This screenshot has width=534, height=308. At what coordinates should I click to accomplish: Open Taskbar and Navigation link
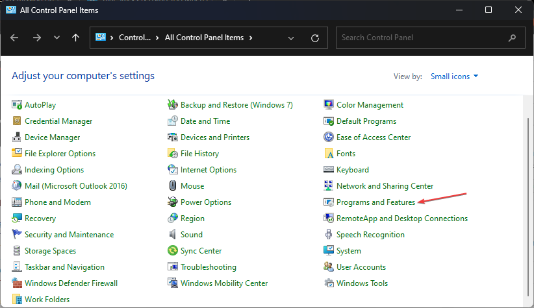pos(64,267)
